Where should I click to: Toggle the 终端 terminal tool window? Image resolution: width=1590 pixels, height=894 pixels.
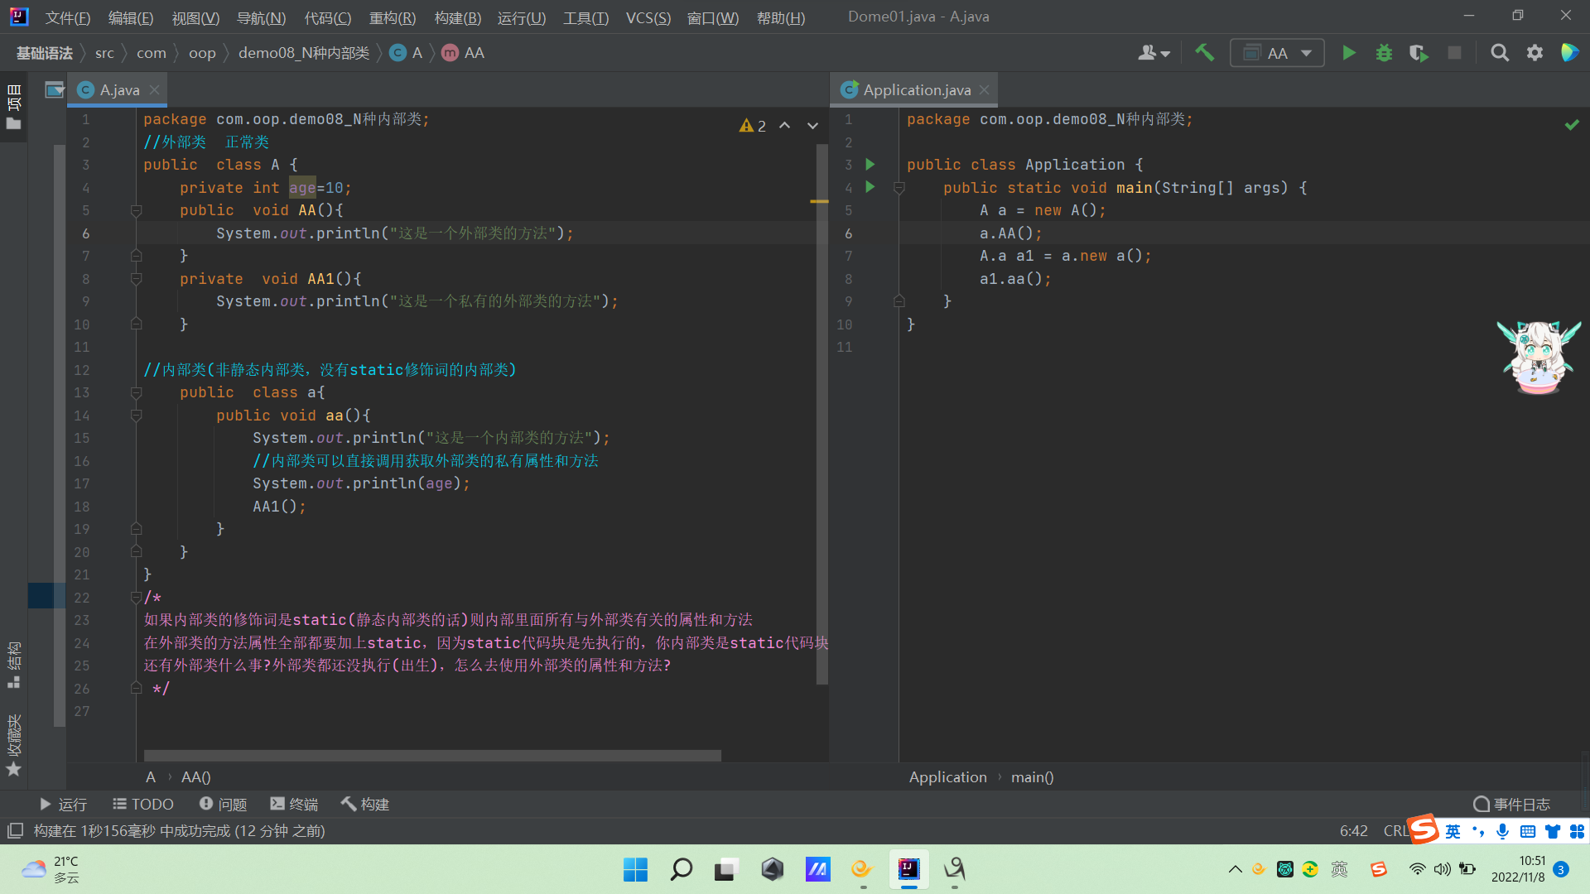tap(294, 804)
